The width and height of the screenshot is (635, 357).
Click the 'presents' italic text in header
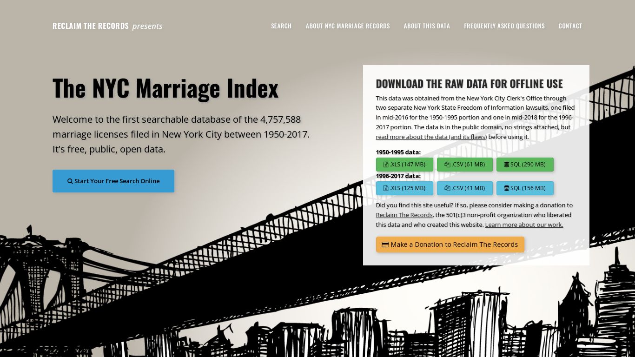coord(147,26)
